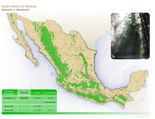Click the conserved value 211,949

click(x=37, y=106)
